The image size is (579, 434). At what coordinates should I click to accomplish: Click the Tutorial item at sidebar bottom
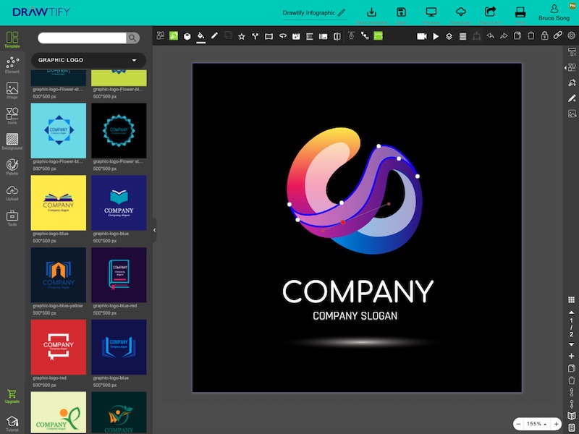[12, 422]
